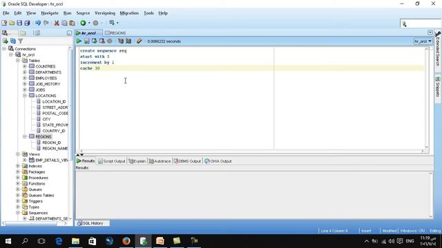Open the editor tab list dropdown
This screenshot has height=248, width=442.
pyautogui.click(x=430, y=32)
